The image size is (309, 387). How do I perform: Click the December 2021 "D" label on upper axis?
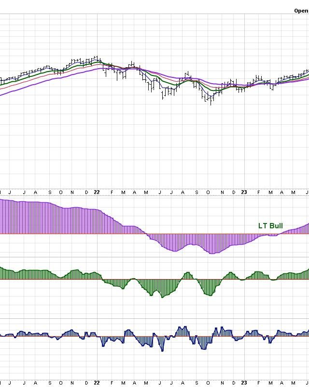tap(86, 192)
